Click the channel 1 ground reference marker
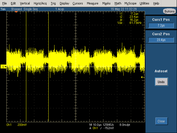Image resolution: width=177 pixels, height=133 pixels. point(4,66)
